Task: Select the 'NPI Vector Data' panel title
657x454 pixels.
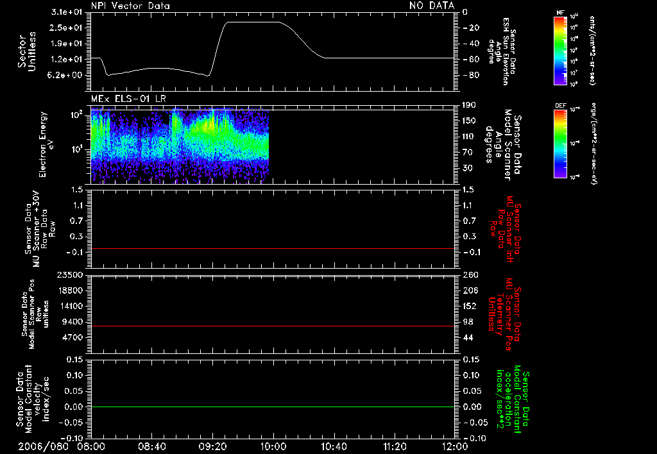Action: point(130,6)
